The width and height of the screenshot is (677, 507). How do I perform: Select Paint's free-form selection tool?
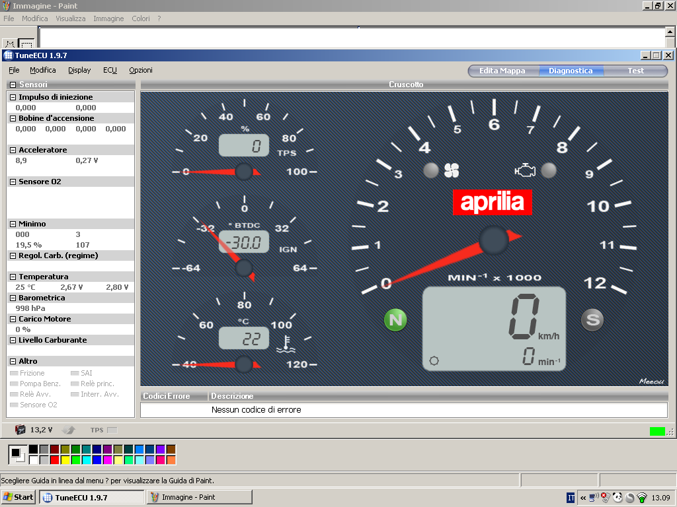(10, 44)
